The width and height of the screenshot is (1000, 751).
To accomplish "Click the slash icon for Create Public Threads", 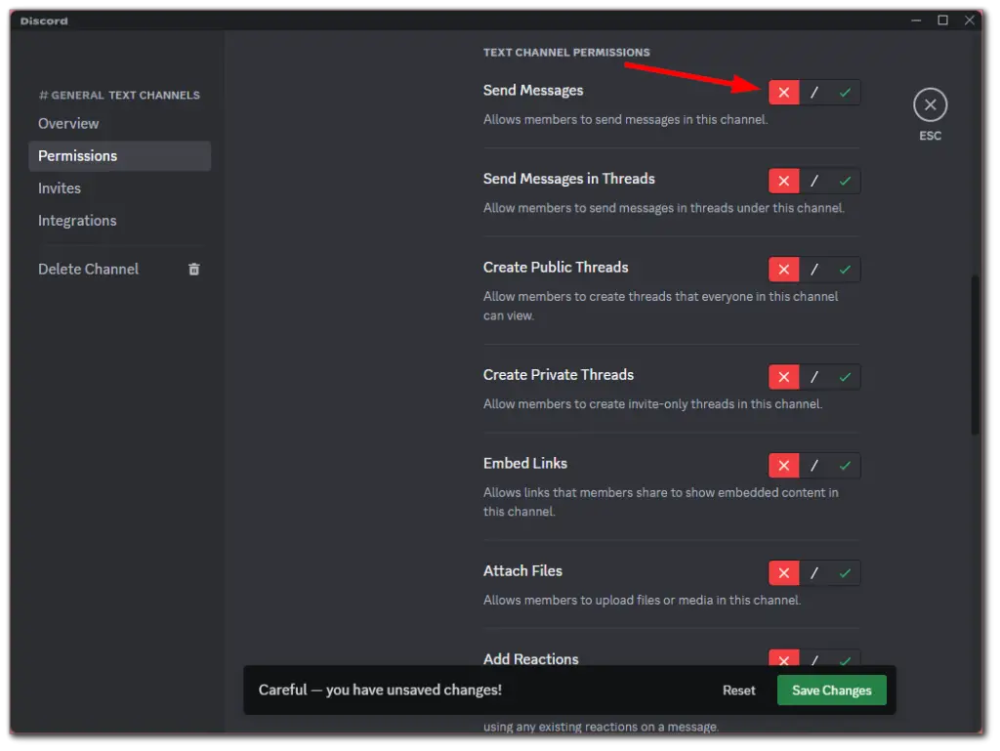I will pyautogui.click(x=814, y=269).
